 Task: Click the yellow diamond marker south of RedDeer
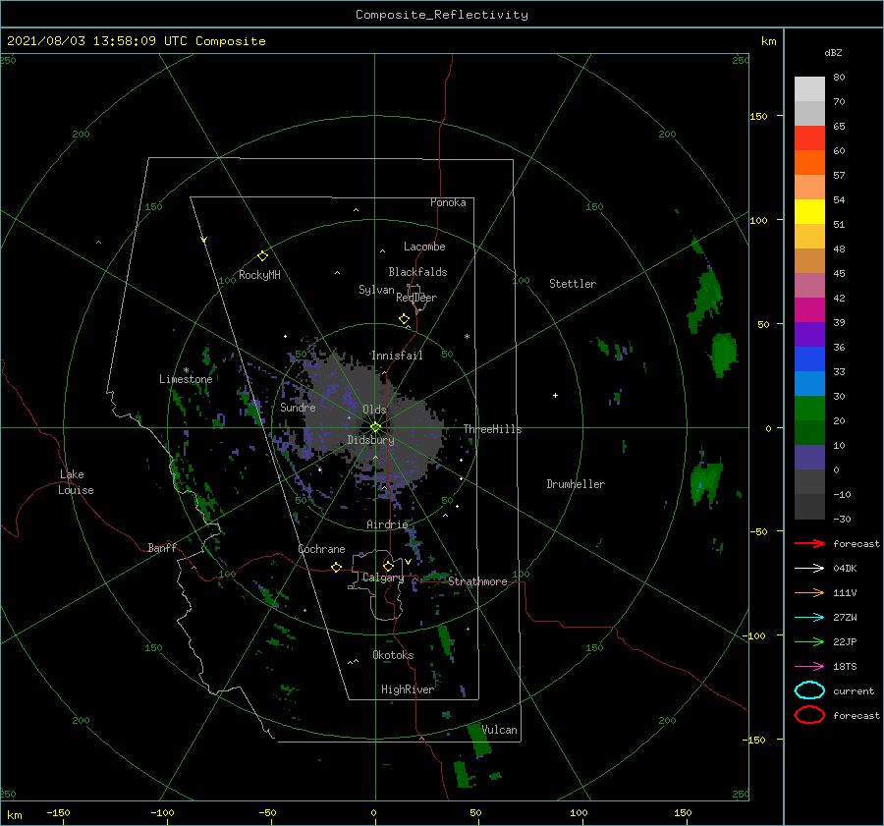[x=404, y=319]
